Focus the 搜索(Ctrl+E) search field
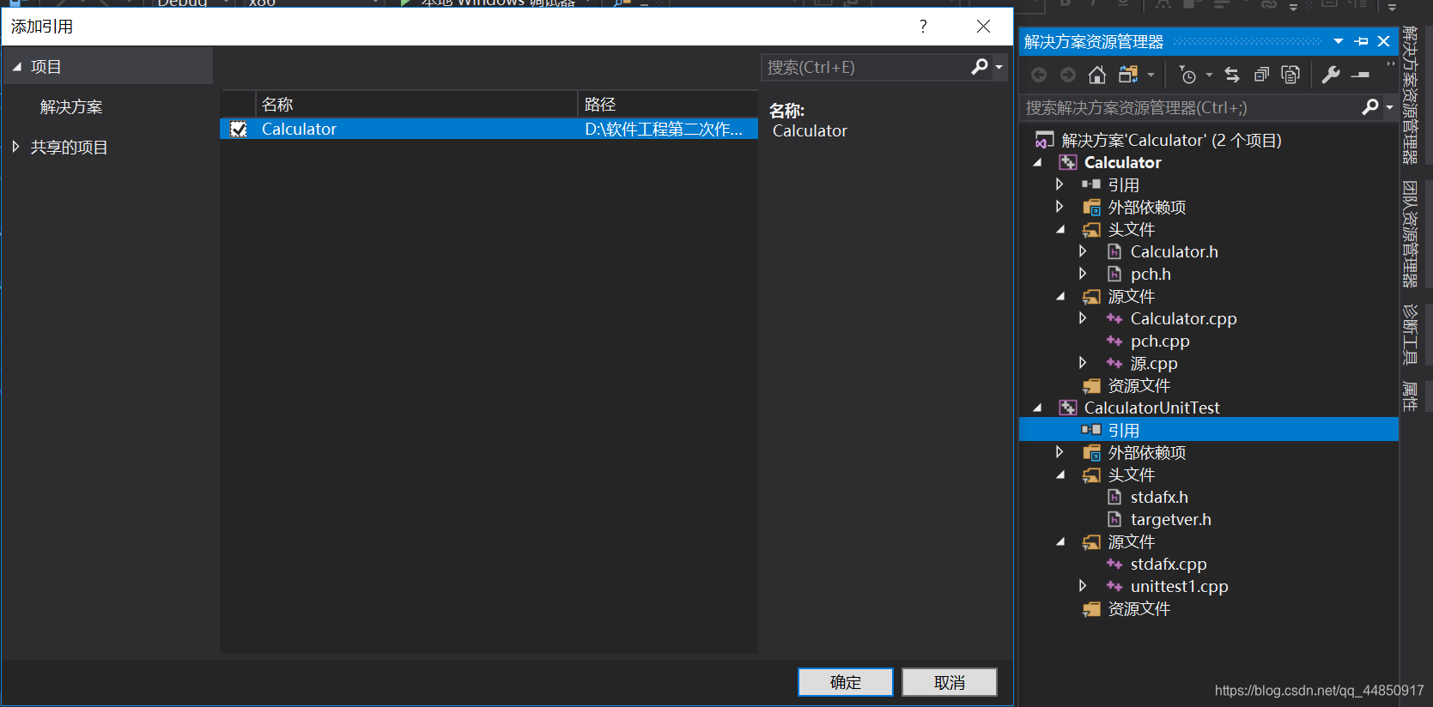The image size is (1433, 707). pyautogui.click(x=865, y=67)
